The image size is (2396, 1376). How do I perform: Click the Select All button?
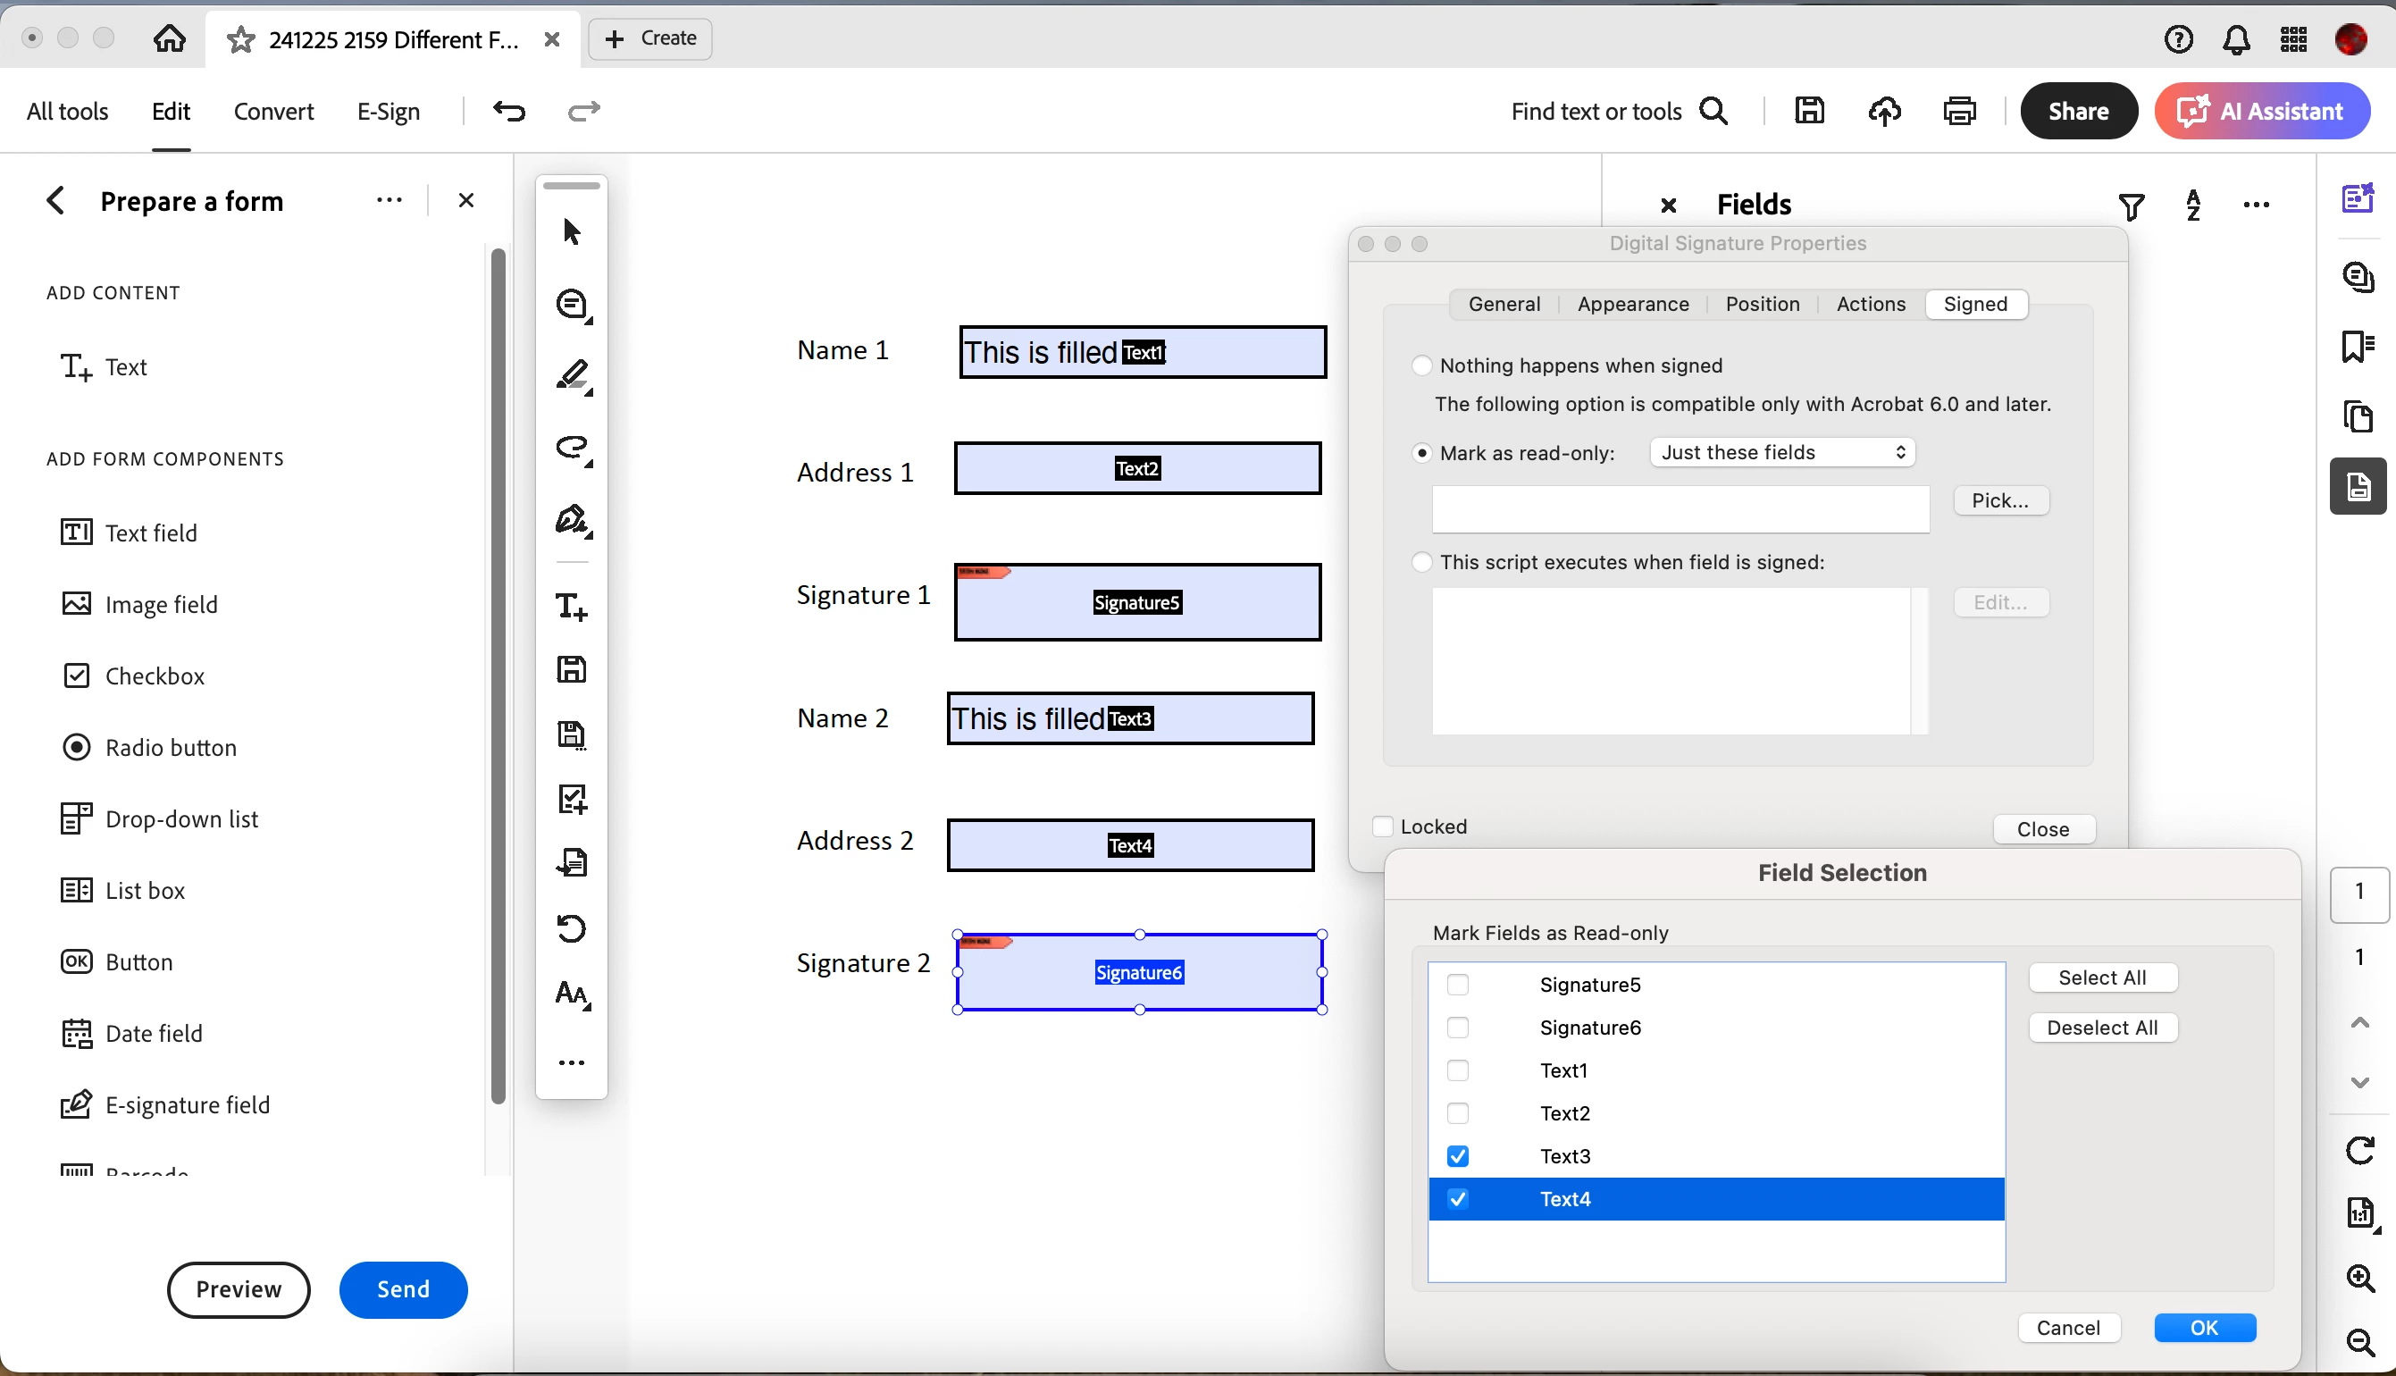(2102, 977)
